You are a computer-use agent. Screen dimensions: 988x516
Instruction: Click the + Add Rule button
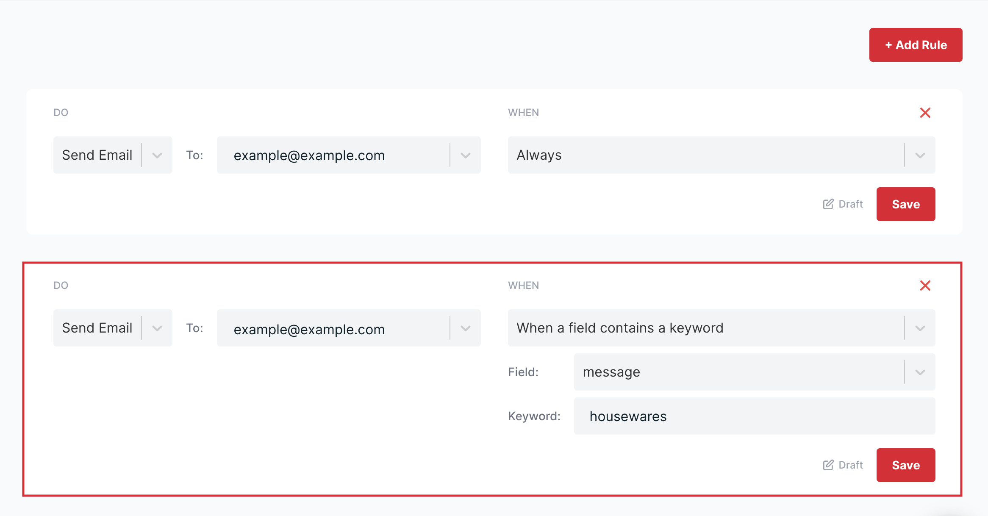(916, 45)
